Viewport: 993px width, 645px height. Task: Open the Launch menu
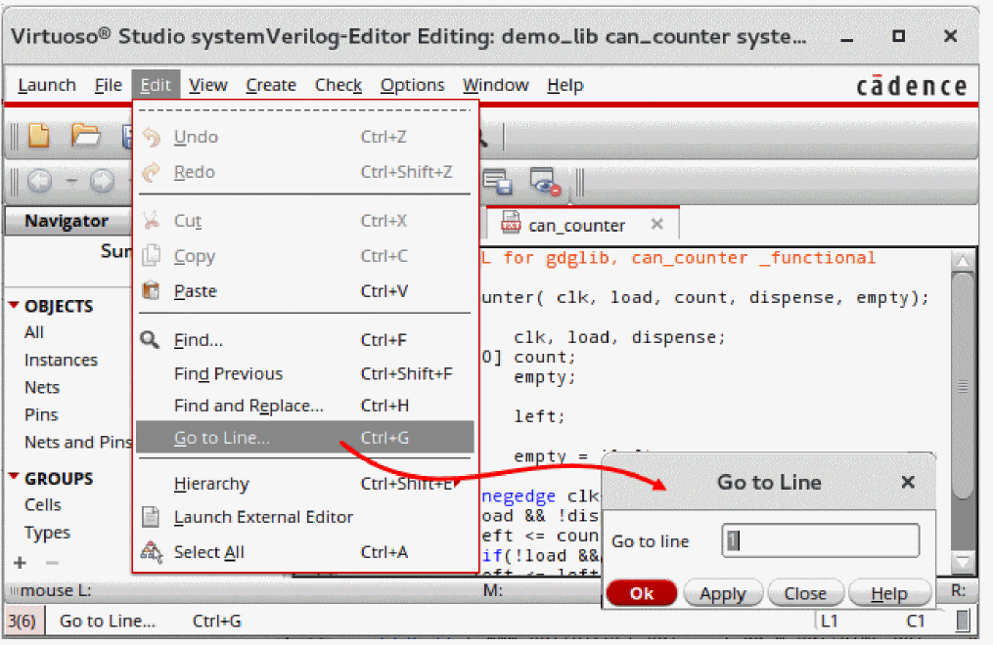[x=47, y=85]
